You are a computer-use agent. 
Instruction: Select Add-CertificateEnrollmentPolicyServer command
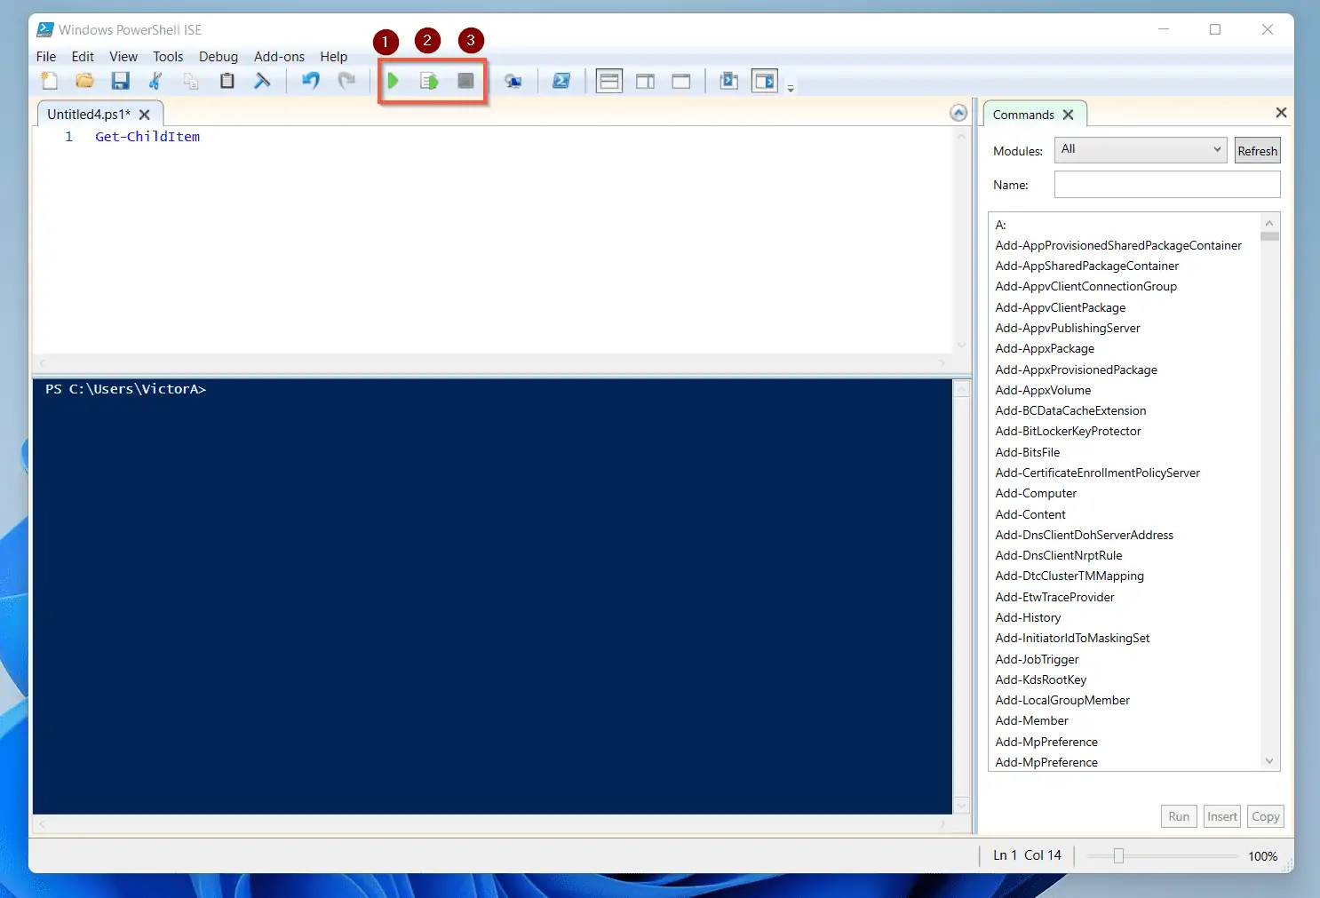1098,473
